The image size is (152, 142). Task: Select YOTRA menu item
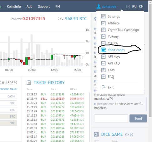point(113,43)
